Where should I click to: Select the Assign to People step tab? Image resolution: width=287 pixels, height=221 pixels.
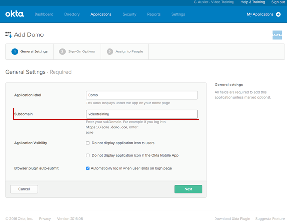click(x=125, y=51)
